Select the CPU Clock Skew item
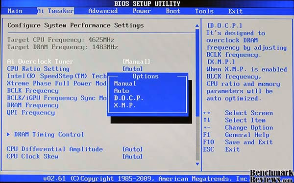The width and height of the screenshot is (294, 183). click(x=32, y=157)
